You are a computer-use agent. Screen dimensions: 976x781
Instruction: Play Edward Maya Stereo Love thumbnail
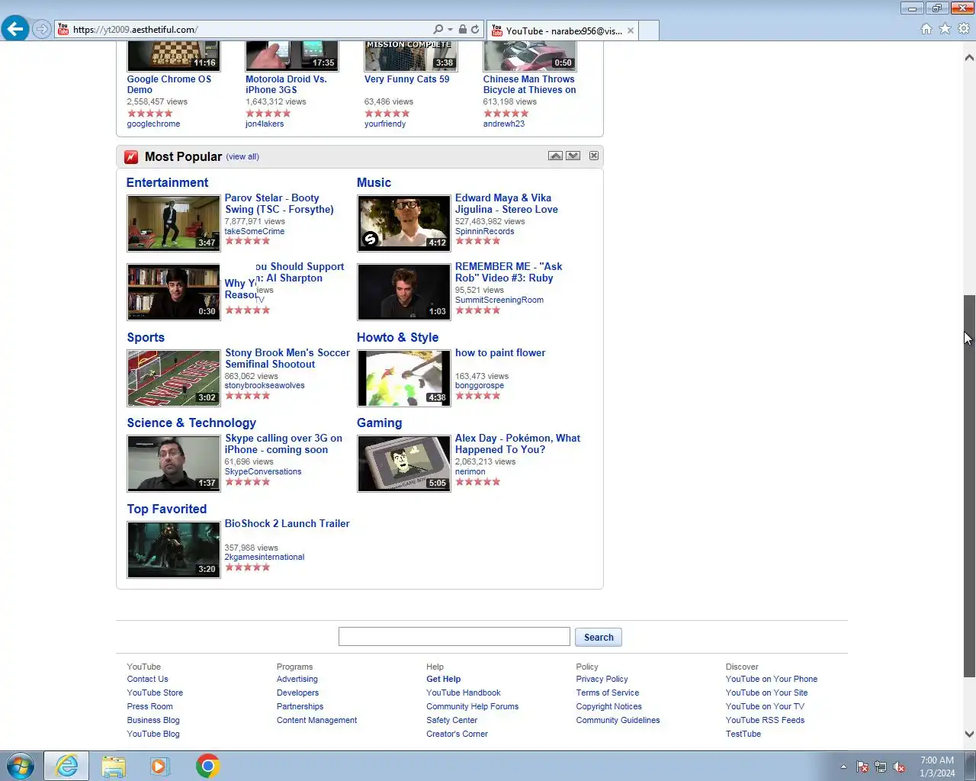click(404, 223)
